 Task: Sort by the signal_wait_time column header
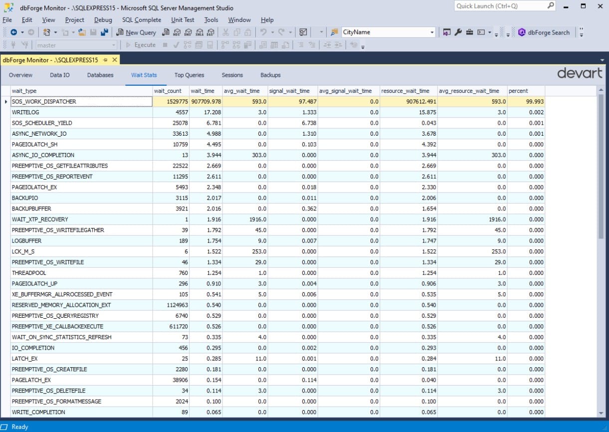point(292,91)
